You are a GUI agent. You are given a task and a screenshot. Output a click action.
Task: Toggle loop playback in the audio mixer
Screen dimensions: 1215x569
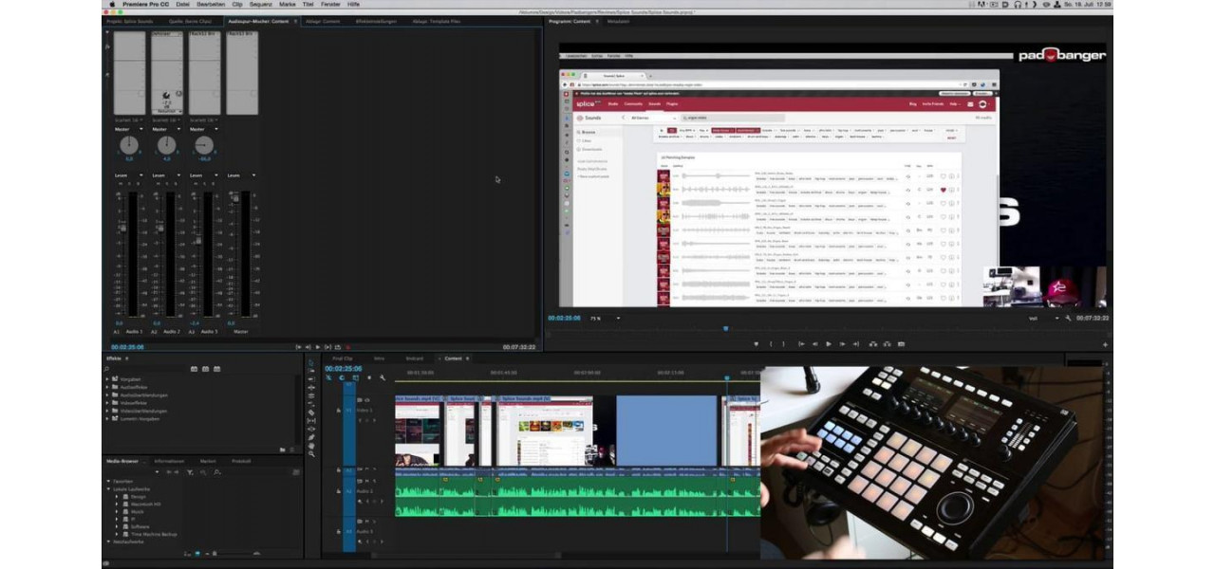click(337, 347)
